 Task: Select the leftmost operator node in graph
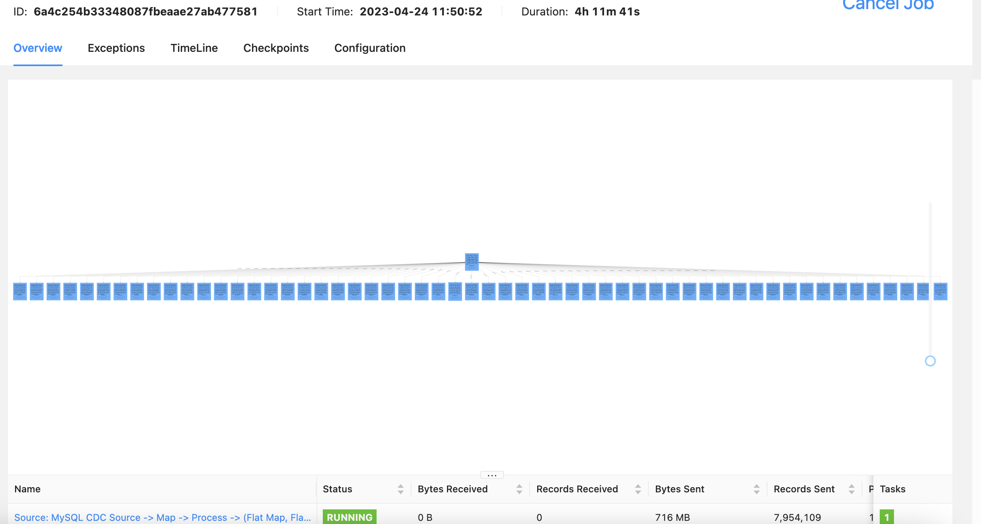[x=20, y=291]
